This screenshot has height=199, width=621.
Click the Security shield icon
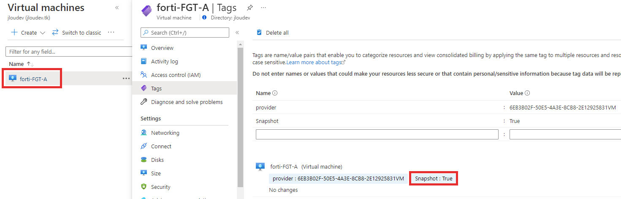(144, 187)
